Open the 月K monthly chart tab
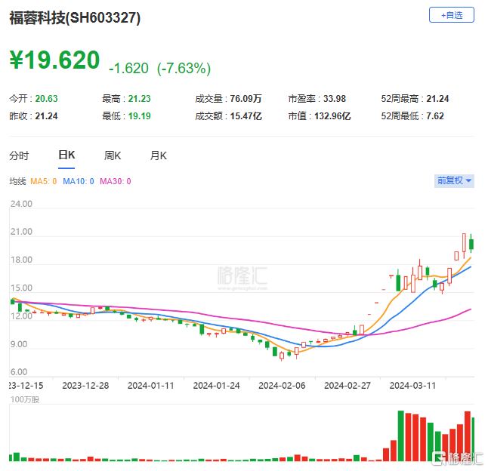This screenshot has height=471, width=488. [159, 155]
